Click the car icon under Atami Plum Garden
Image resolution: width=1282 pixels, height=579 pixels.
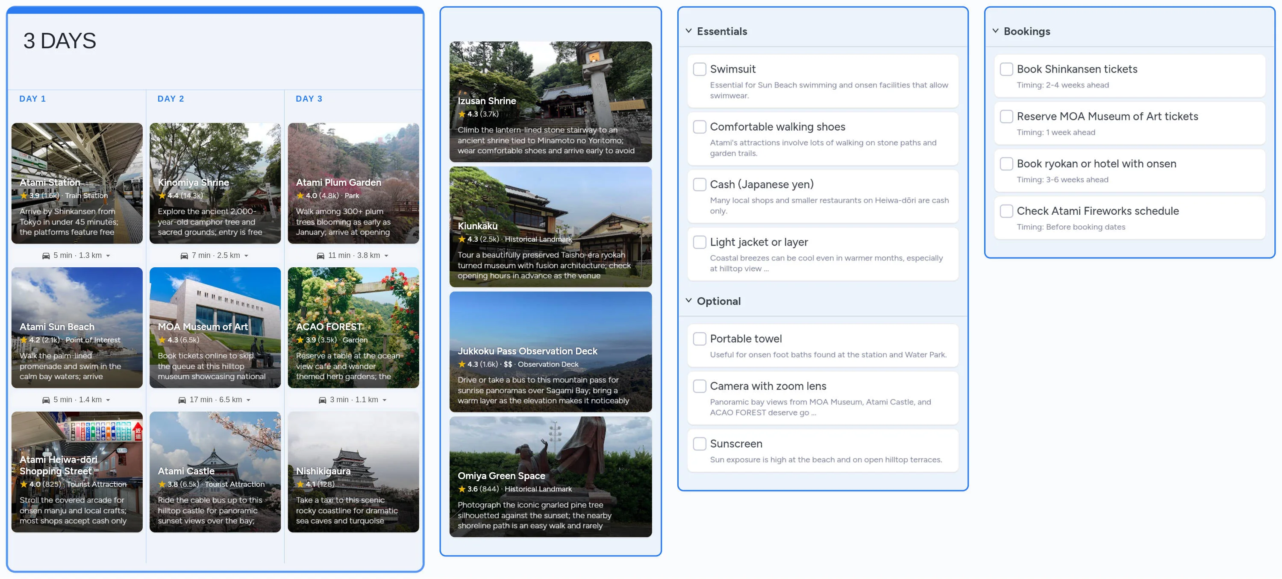point(321,255)
